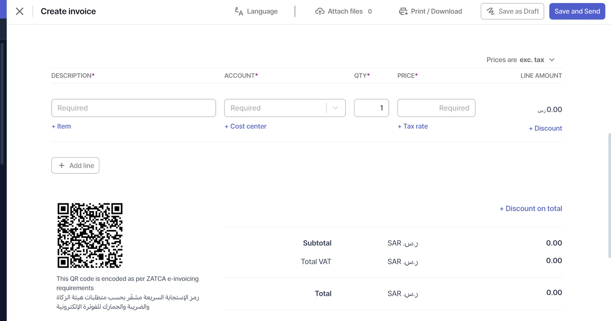
Task: Expand the Account field dropdown
Action: pos(335,108)
